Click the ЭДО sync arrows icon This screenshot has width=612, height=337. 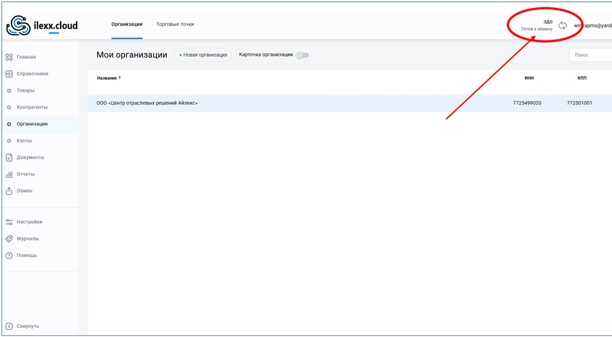click(562, 26)
